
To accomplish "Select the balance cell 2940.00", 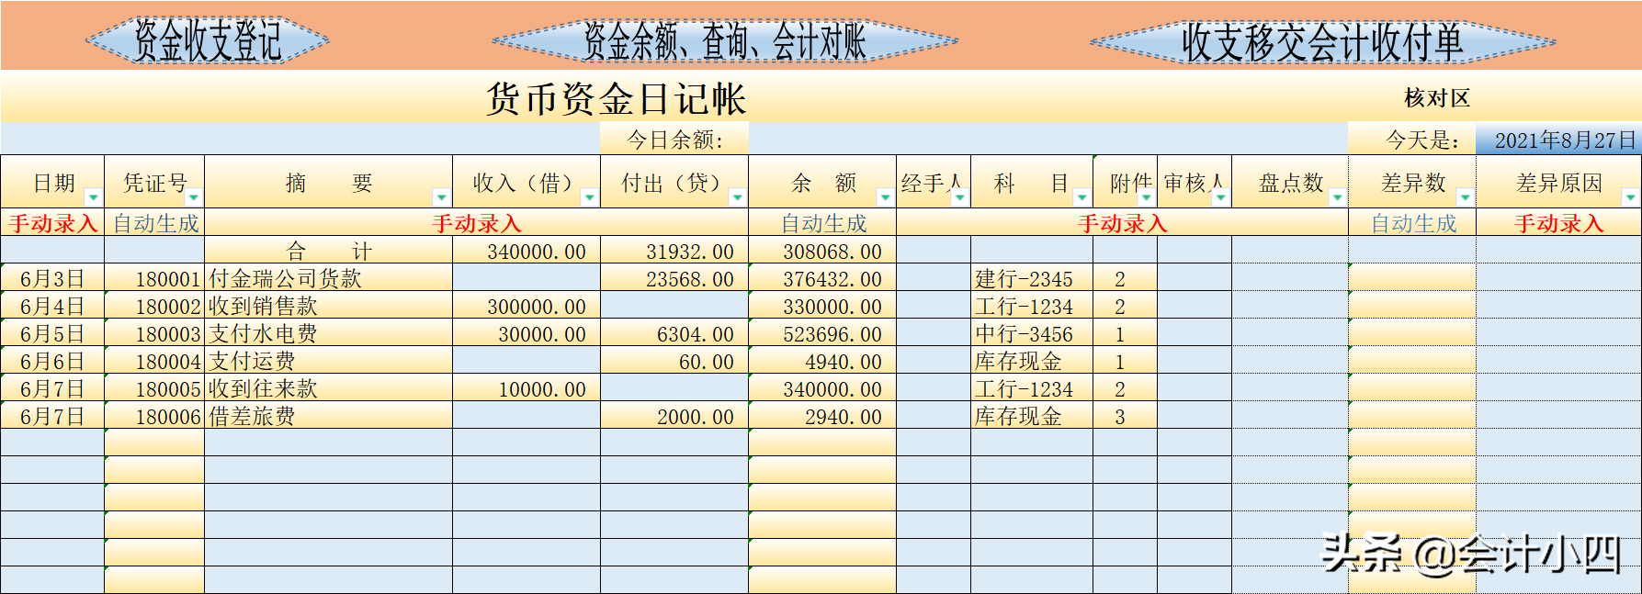I will (x=822, y=416).
